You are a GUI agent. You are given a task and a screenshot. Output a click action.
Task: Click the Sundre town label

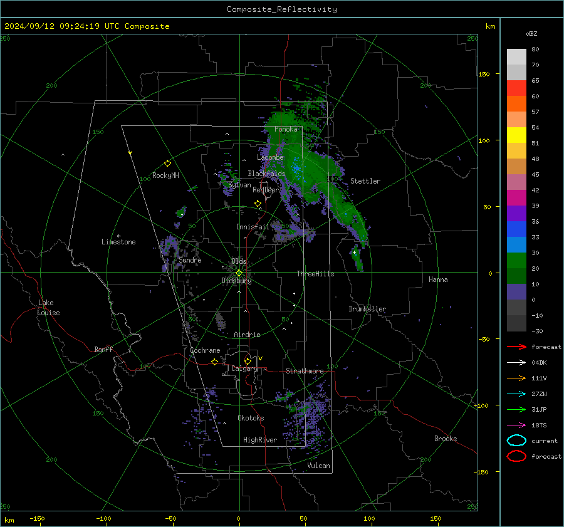point(190,260)
